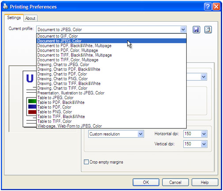
Task: Switch to the Settings tab
Action: tap(14, 18)
